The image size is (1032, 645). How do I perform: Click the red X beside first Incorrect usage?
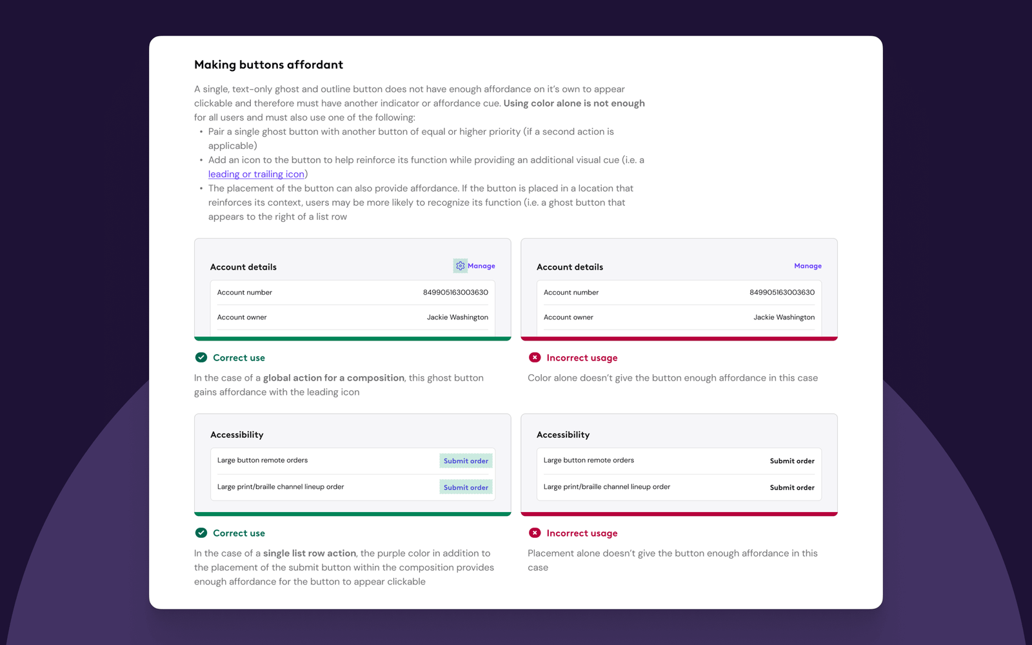[535, 357]
